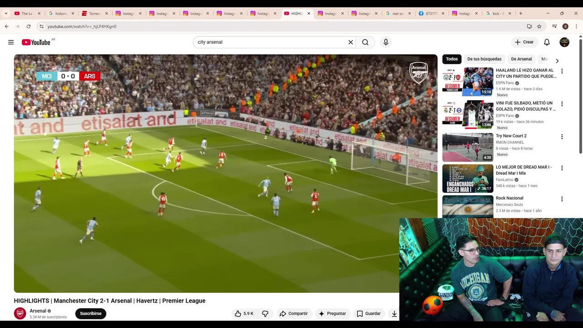
Task: Expand the tab search dropdown arrow
Action: 6,14
